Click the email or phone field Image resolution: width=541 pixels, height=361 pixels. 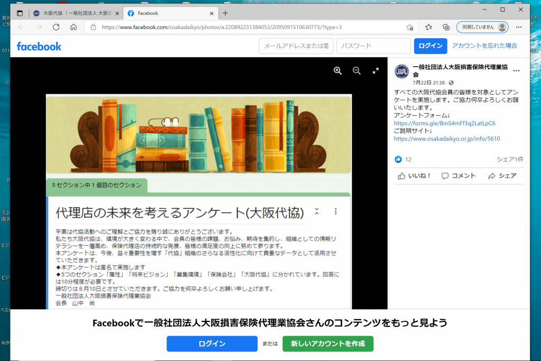296,46
